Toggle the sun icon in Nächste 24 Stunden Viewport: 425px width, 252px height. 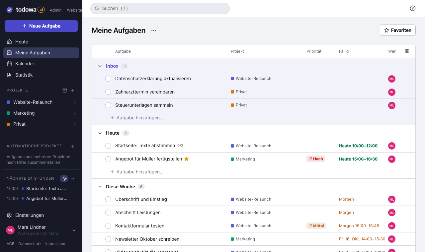(x=64, y=178)
